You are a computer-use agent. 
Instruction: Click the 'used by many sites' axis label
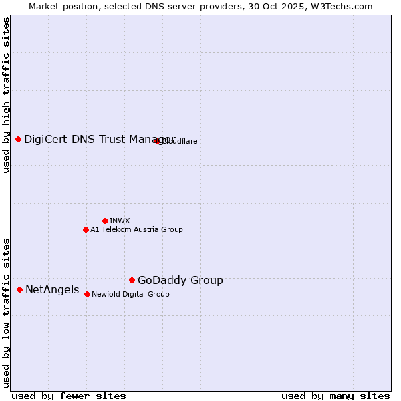tap(336, 396)
